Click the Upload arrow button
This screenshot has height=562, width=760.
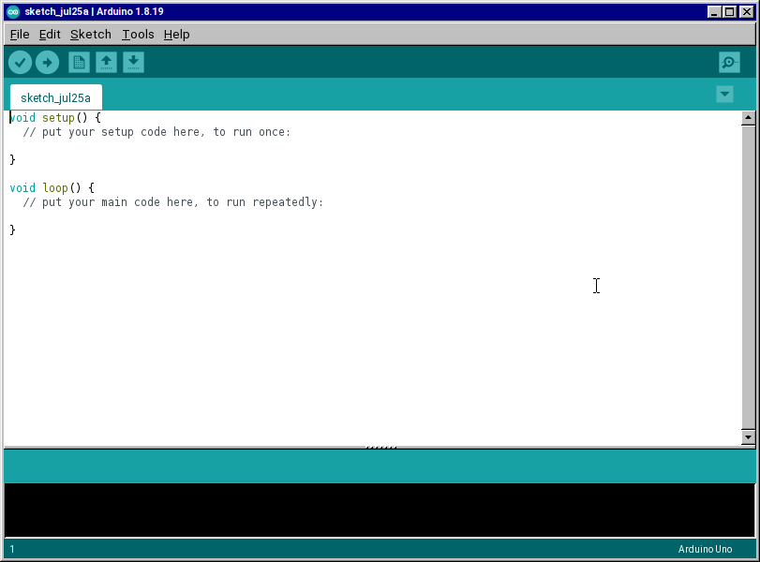click(x=48, y=63)
